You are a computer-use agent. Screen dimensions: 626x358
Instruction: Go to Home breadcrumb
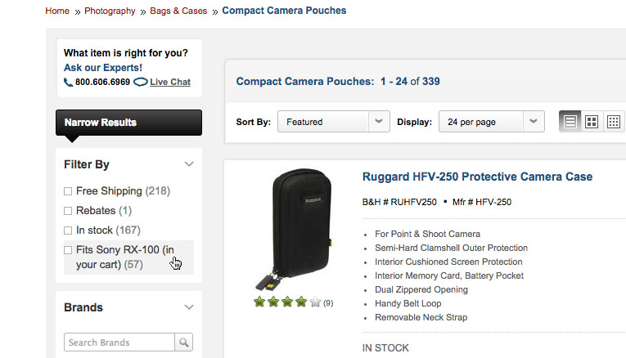(57, 11)
